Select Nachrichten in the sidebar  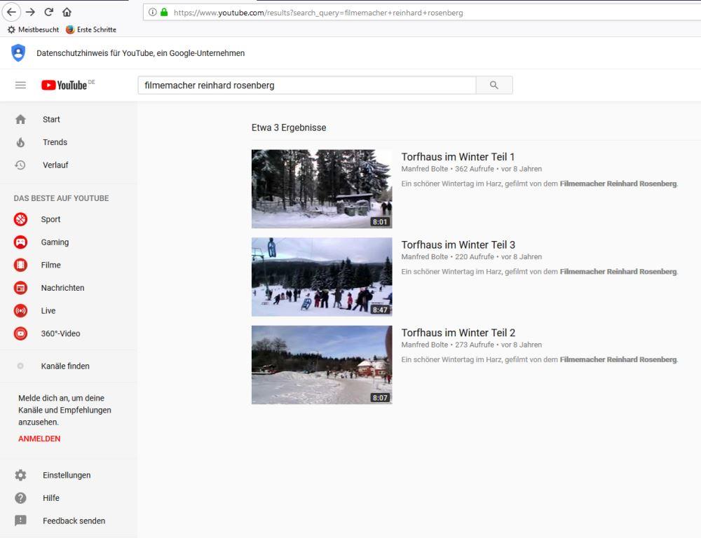62,288
